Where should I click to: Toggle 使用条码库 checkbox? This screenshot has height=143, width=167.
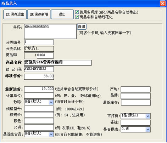[77, 12]
